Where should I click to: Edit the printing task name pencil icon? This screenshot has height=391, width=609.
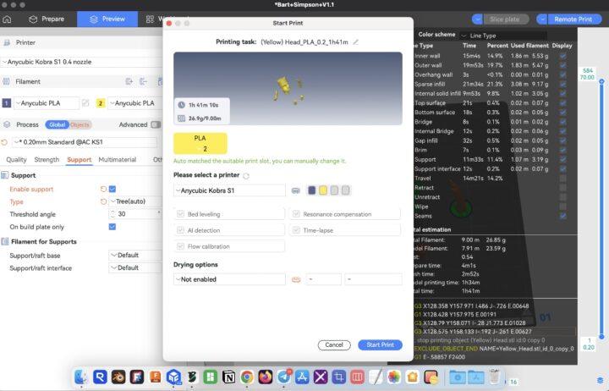[x=356, y=41]
